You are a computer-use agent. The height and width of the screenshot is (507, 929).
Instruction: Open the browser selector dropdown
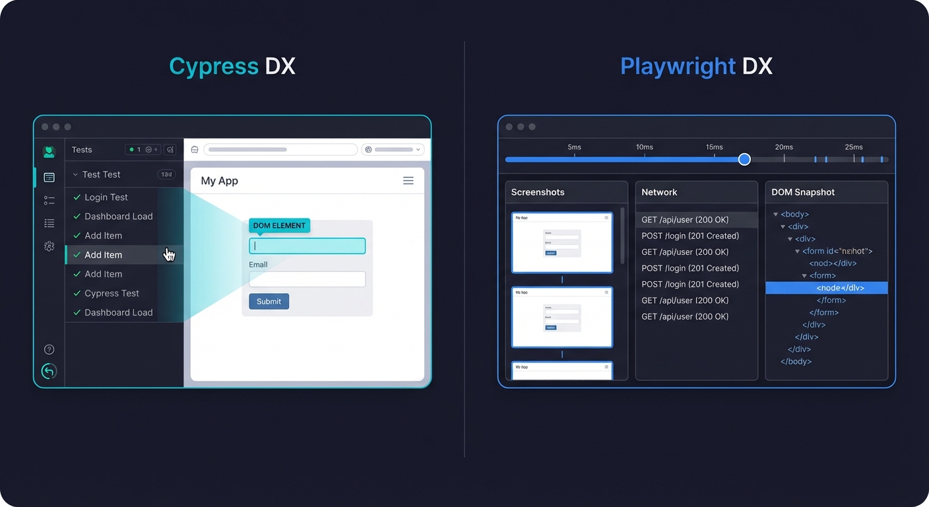click(418, 149)
